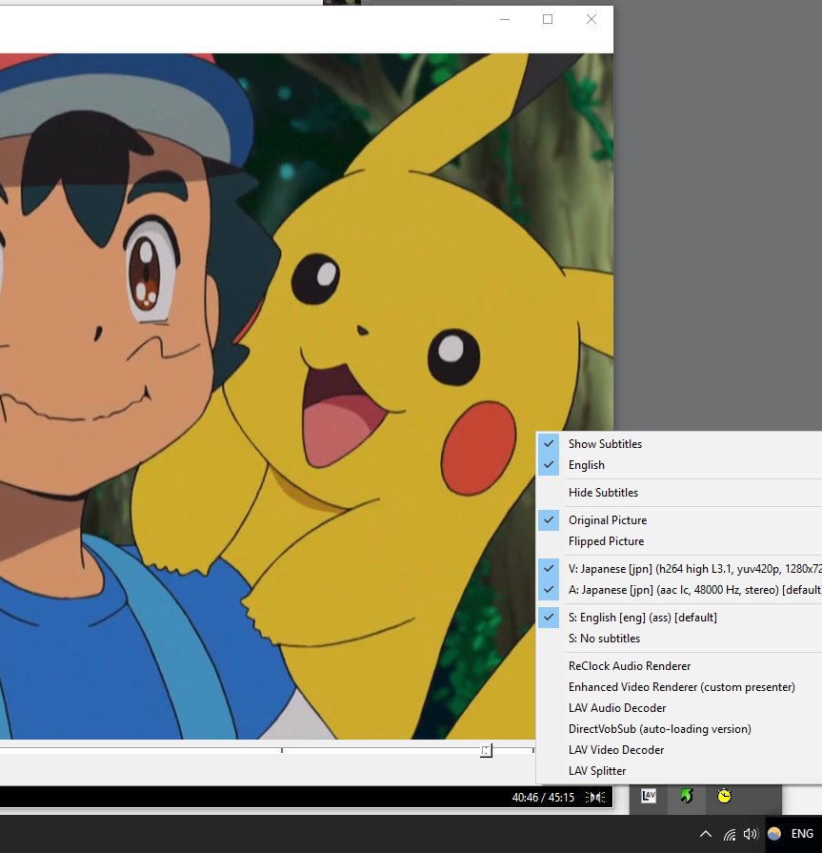822x853 pixels.
Task: Switch the ENG input language
Action: [802, 833]
